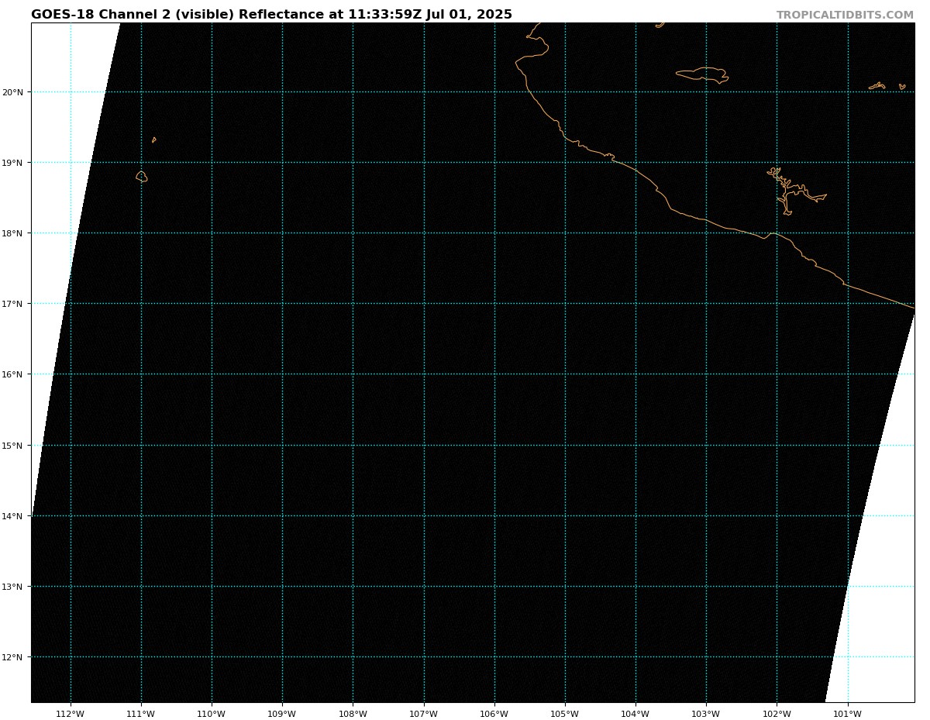Click the 20°N latitude label
This screenshot has height=720, width=930.
click(x=12, y=92)
